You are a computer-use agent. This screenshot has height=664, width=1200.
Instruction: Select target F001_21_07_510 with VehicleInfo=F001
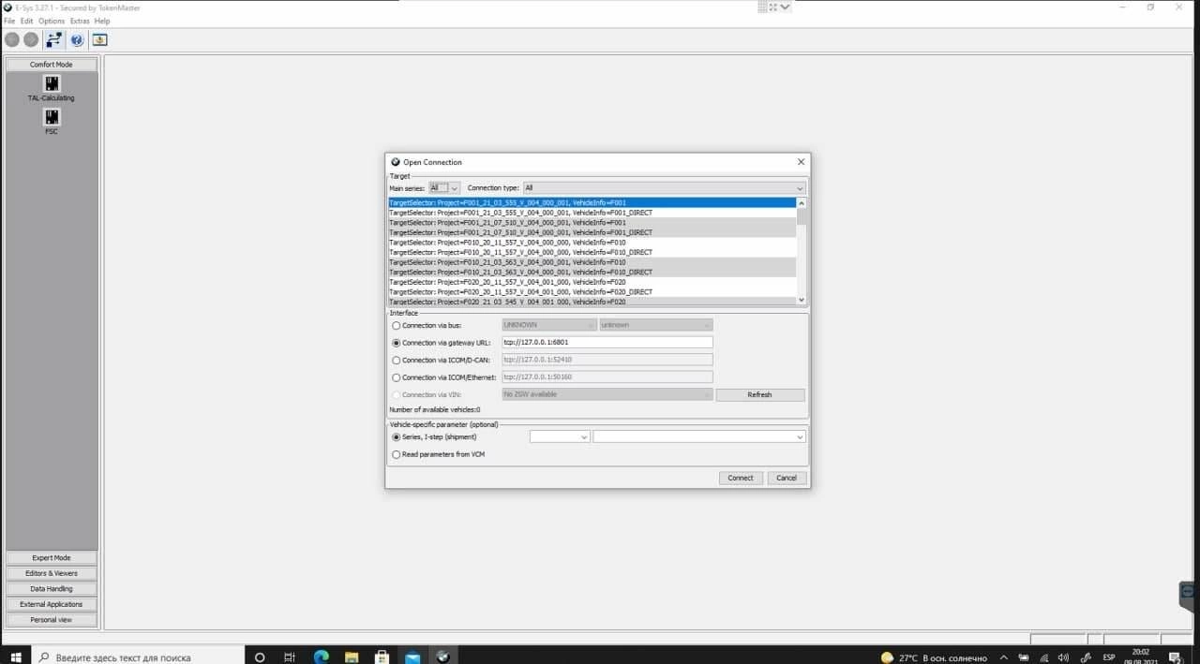click(x=592, y=223)
